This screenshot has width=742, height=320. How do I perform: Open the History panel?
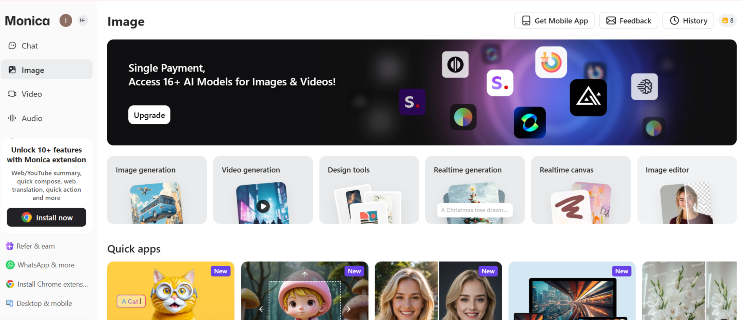point(688,21)
